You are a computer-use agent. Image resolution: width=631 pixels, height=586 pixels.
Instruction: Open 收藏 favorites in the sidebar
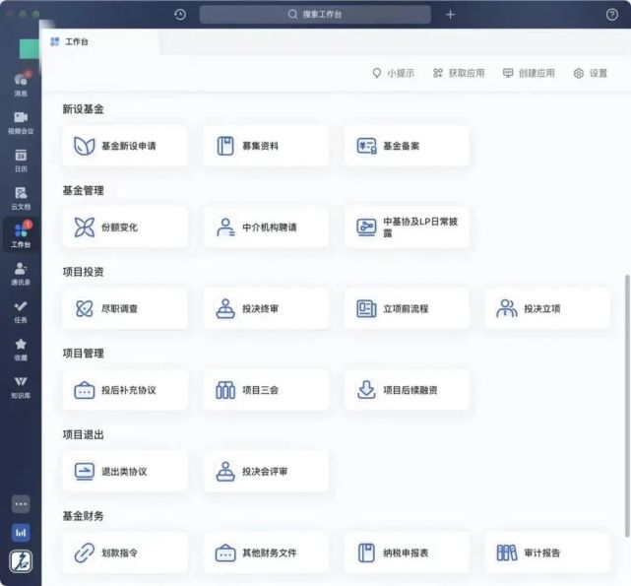(x=21, y=350)
